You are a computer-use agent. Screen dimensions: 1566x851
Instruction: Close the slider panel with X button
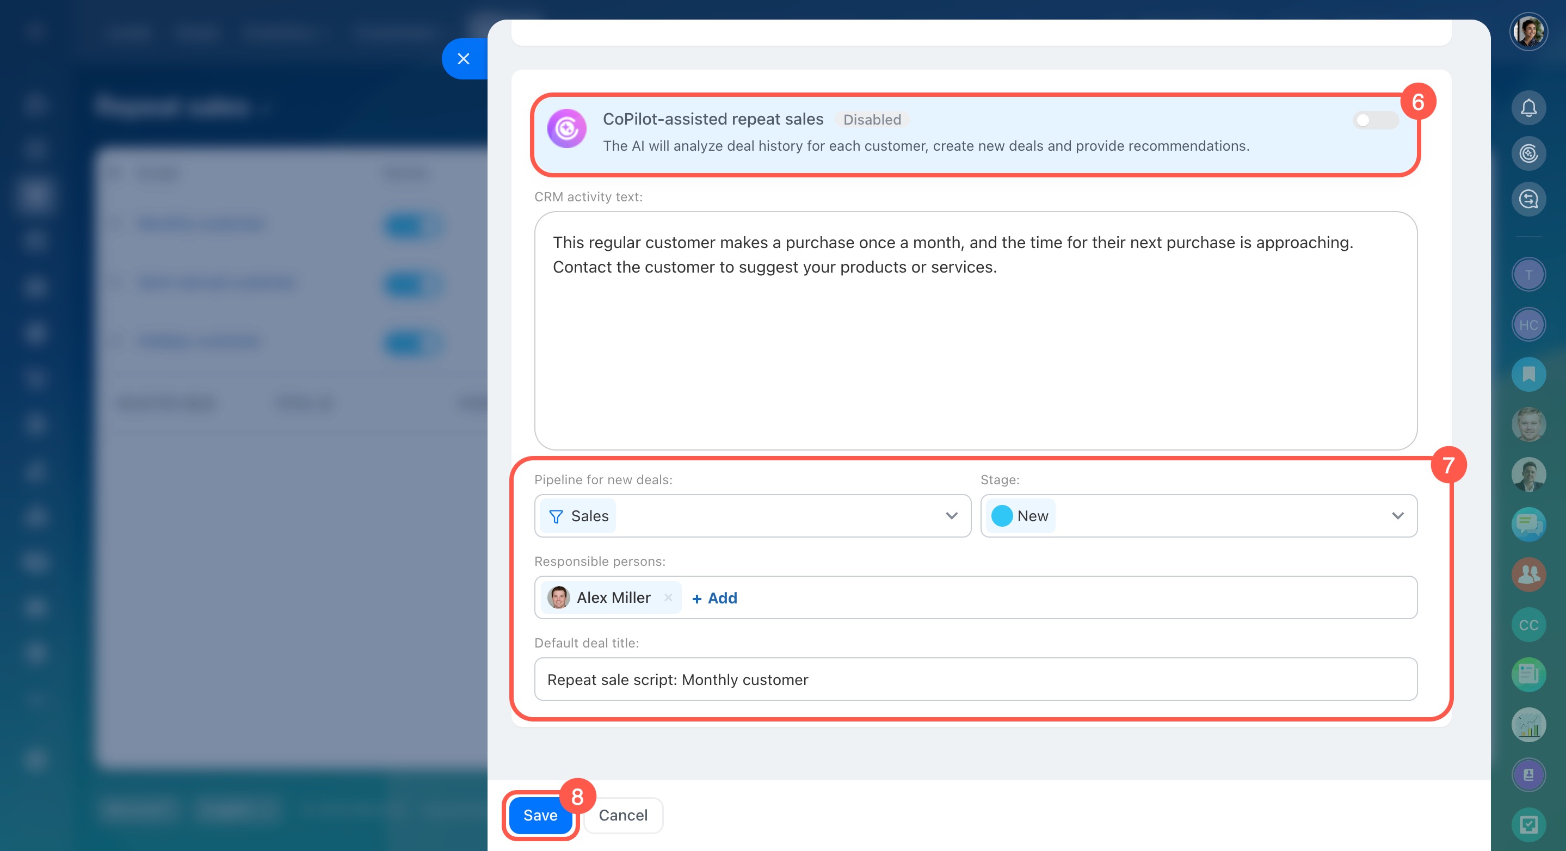[x=463, y=59]
